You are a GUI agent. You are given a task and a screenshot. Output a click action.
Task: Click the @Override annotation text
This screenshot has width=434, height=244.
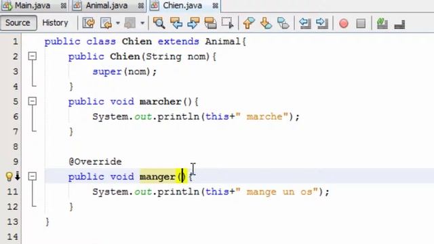[95, 161]
